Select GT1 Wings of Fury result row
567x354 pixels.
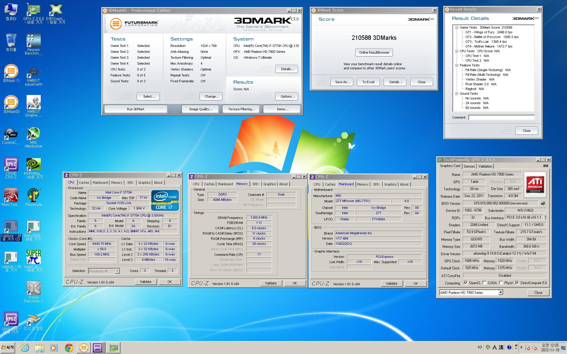click(x=489, y=32)
